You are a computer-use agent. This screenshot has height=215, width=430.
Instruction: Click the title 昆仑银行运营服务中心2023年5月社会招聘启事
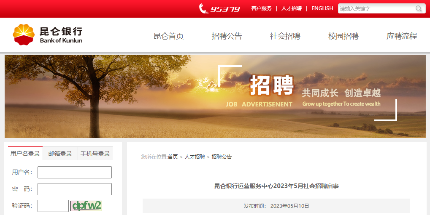(x=276, y=186)
